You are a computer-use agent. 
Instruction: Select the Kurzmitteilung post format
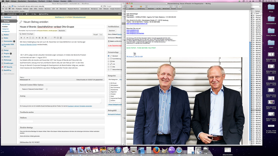coord(109,59)
